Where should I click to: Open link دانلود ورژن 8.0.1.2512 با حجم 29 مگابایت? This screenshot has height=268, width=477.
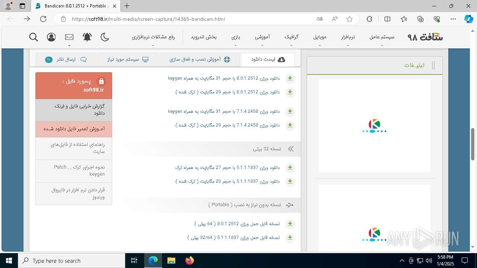click(227, 92)
